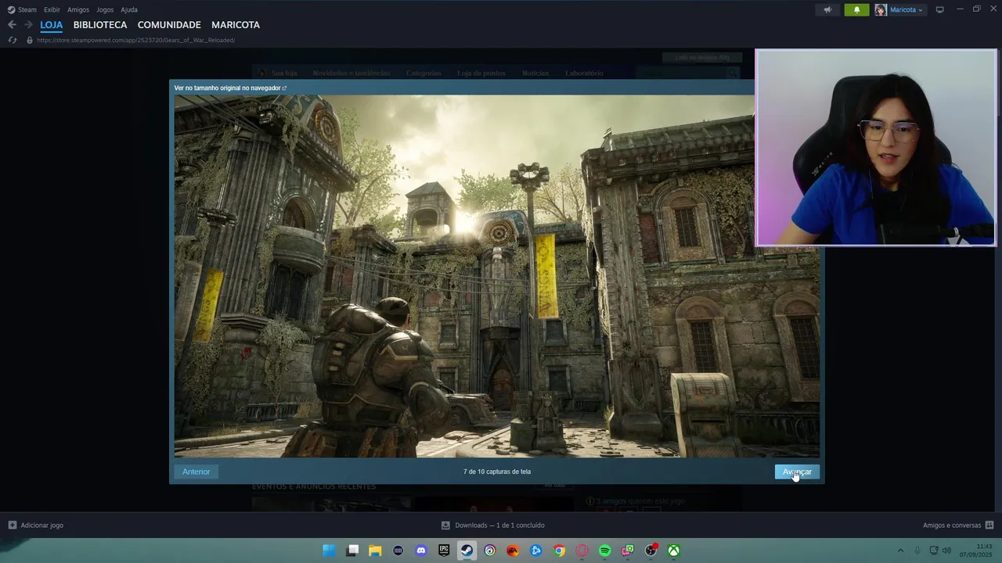1002x563 pixels.
Task: Switch to the BIBLIOTECA tab
Action: [x=100, y=25]
